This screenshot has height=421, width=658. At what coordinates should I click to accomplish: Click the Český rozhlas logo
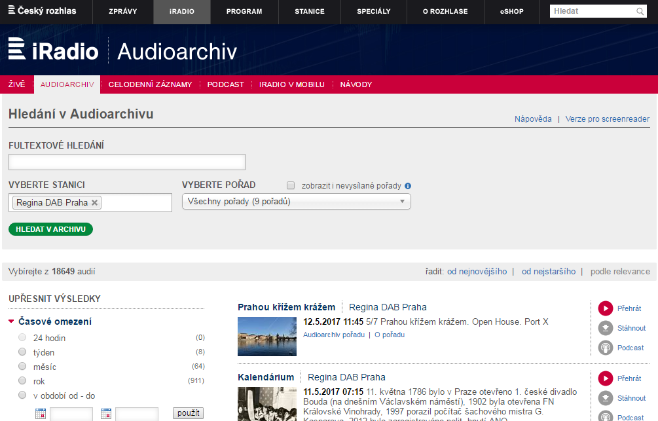[43, 11]
